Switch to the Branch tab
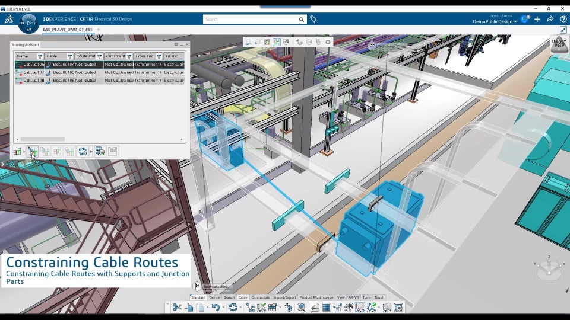The width and height of the screenshot is (570, 320). pos(229,297)
